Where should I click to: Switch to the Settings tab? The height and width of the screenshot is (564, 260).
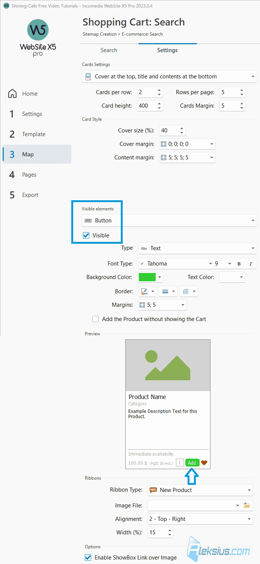click(x=167, y=50)
